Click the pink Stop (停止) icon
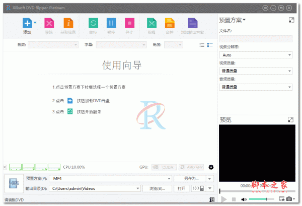Image resolution: width=302 pixels, height=206 pixels. [x=129, y=23]
